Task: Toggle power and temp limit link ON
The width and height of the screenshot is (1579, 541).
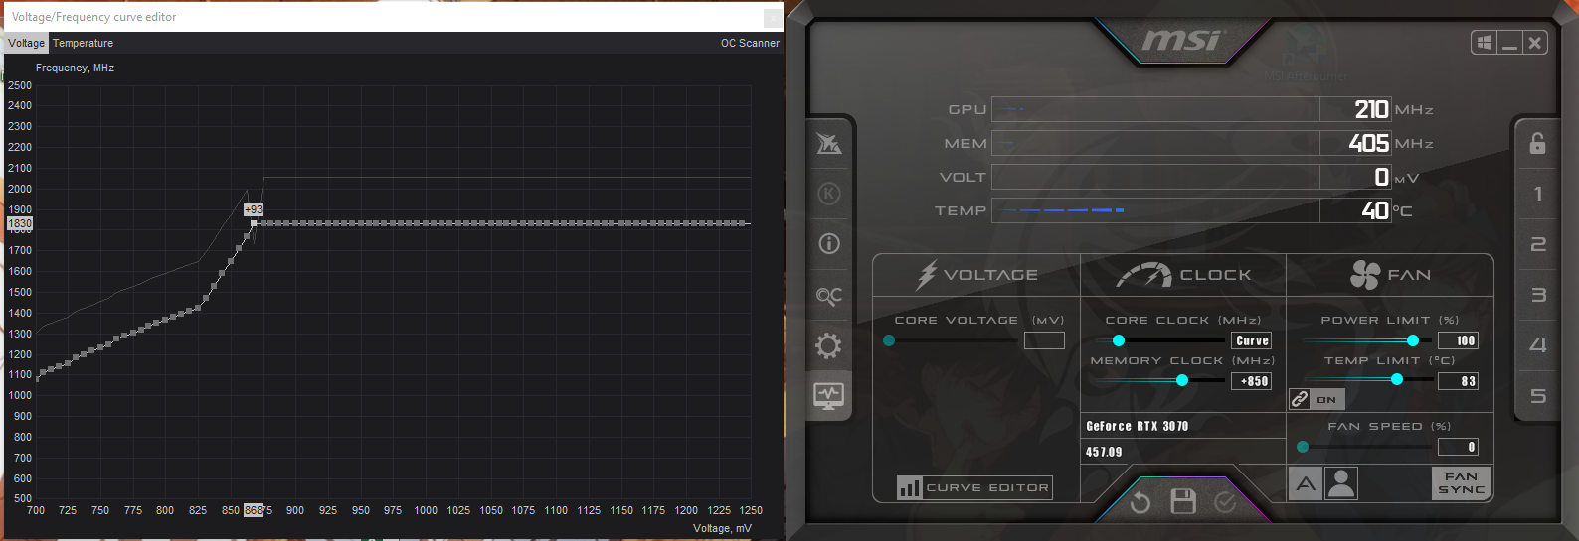Action: coord(1316,399)
